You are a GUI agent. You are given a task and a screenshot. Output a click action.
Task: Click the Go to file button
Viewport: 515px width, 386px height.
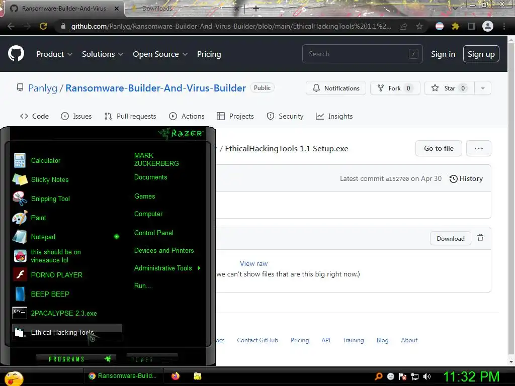pyautogui.click(x=439, y=148)
